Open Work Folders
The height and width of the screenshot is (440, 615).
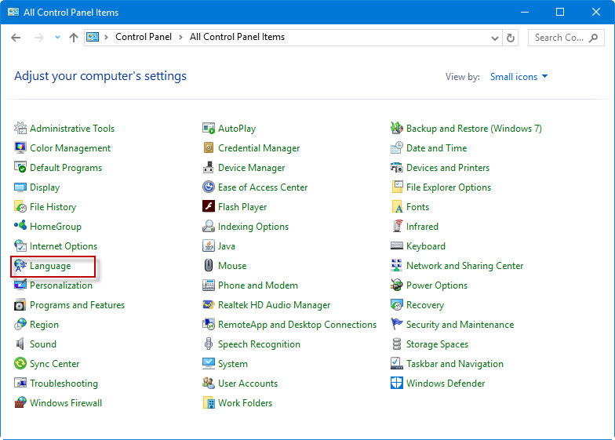click(245, 403)
